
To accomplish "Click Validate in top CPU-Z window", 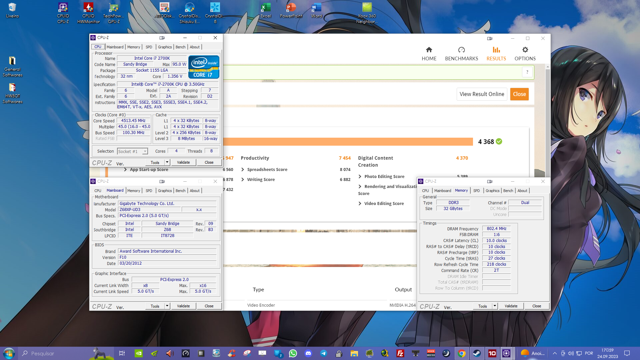I will pos(183,162).
